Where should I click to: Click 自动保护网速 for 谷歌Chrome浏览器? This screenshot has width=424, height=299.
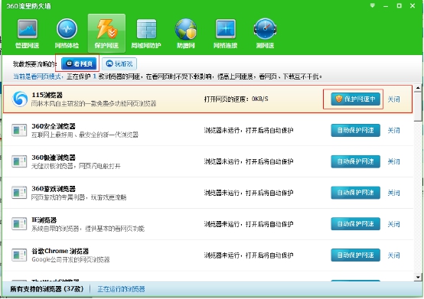pos(356,255)
